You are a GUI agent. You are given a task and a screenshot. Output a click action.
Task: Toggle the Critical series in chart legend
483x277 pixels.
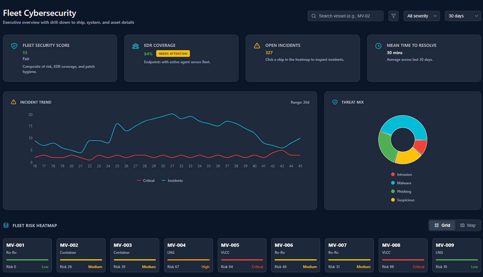[146, 181]
